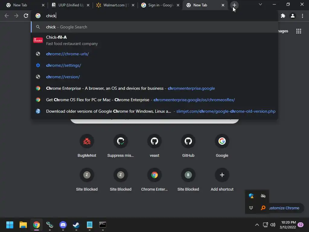Viewport: 309px width, 232px height.
Task: Expand the tab search chevron
Action: tap(260, 4)
